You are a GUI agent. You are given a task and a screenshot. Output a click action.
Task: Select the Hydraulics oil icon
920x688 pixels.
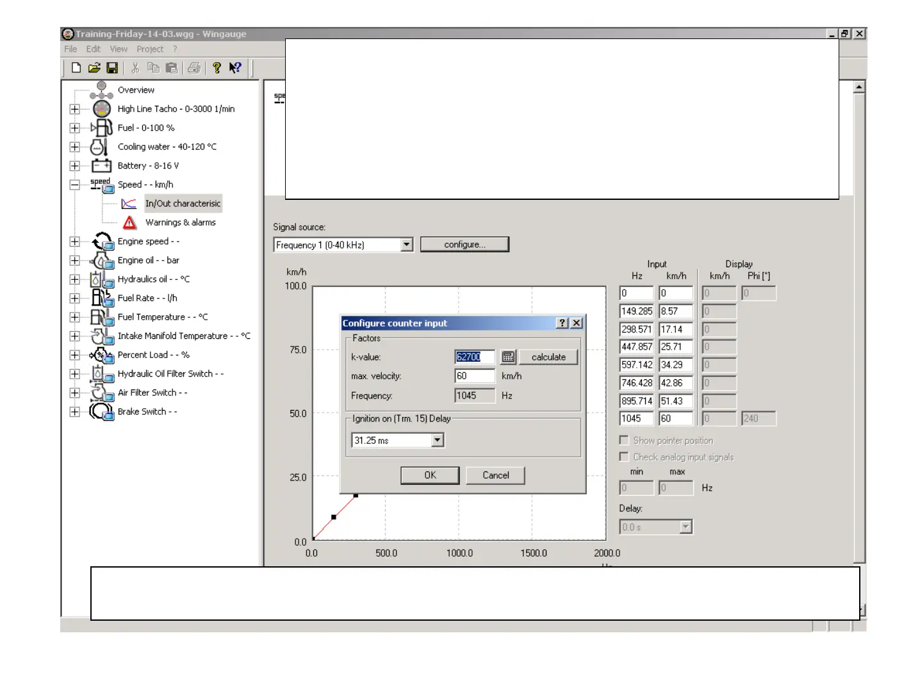pyautogui.click(x=102, y=279)
